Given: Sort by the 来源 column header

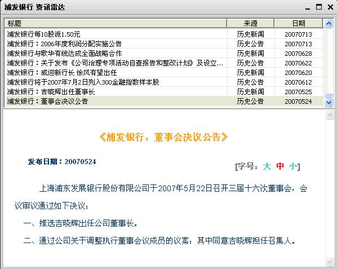Looking at the screenshot, I should click(x=250, y=23).
